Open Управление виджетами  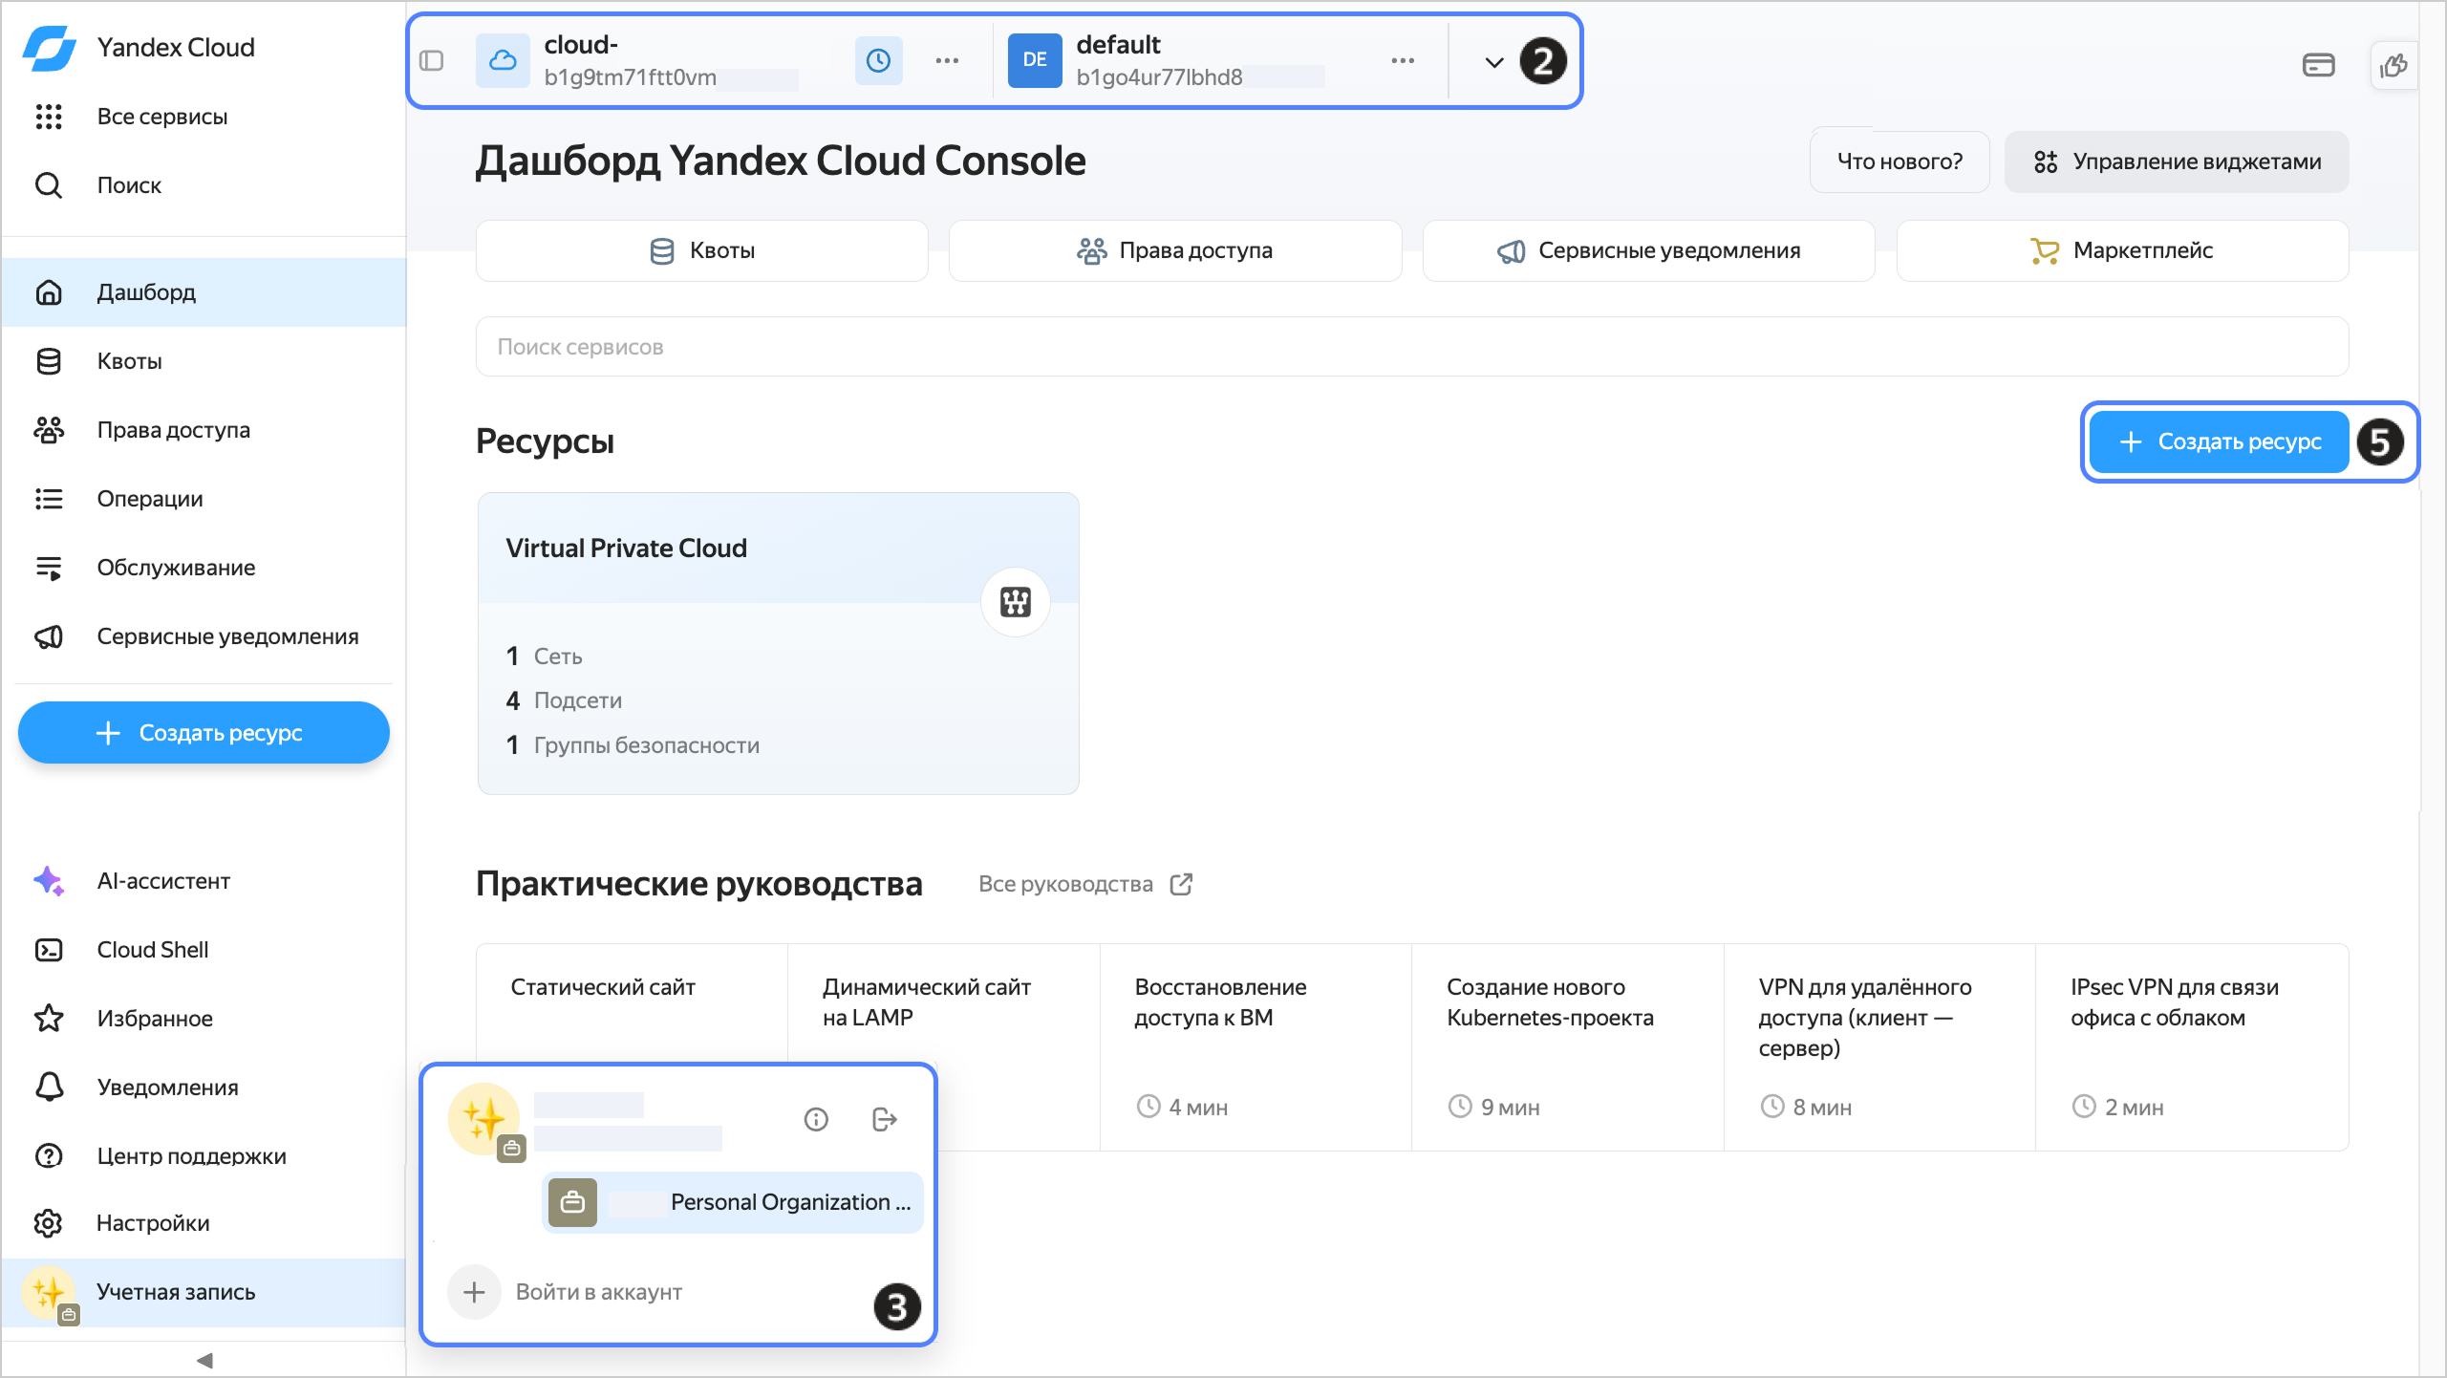tap(2177, 161)
